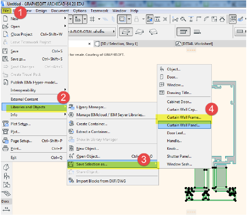Viewport: 247px width, 216px height.
Task: Save selection as Curtain Wall Panel...
Action: tap(185, 125)
